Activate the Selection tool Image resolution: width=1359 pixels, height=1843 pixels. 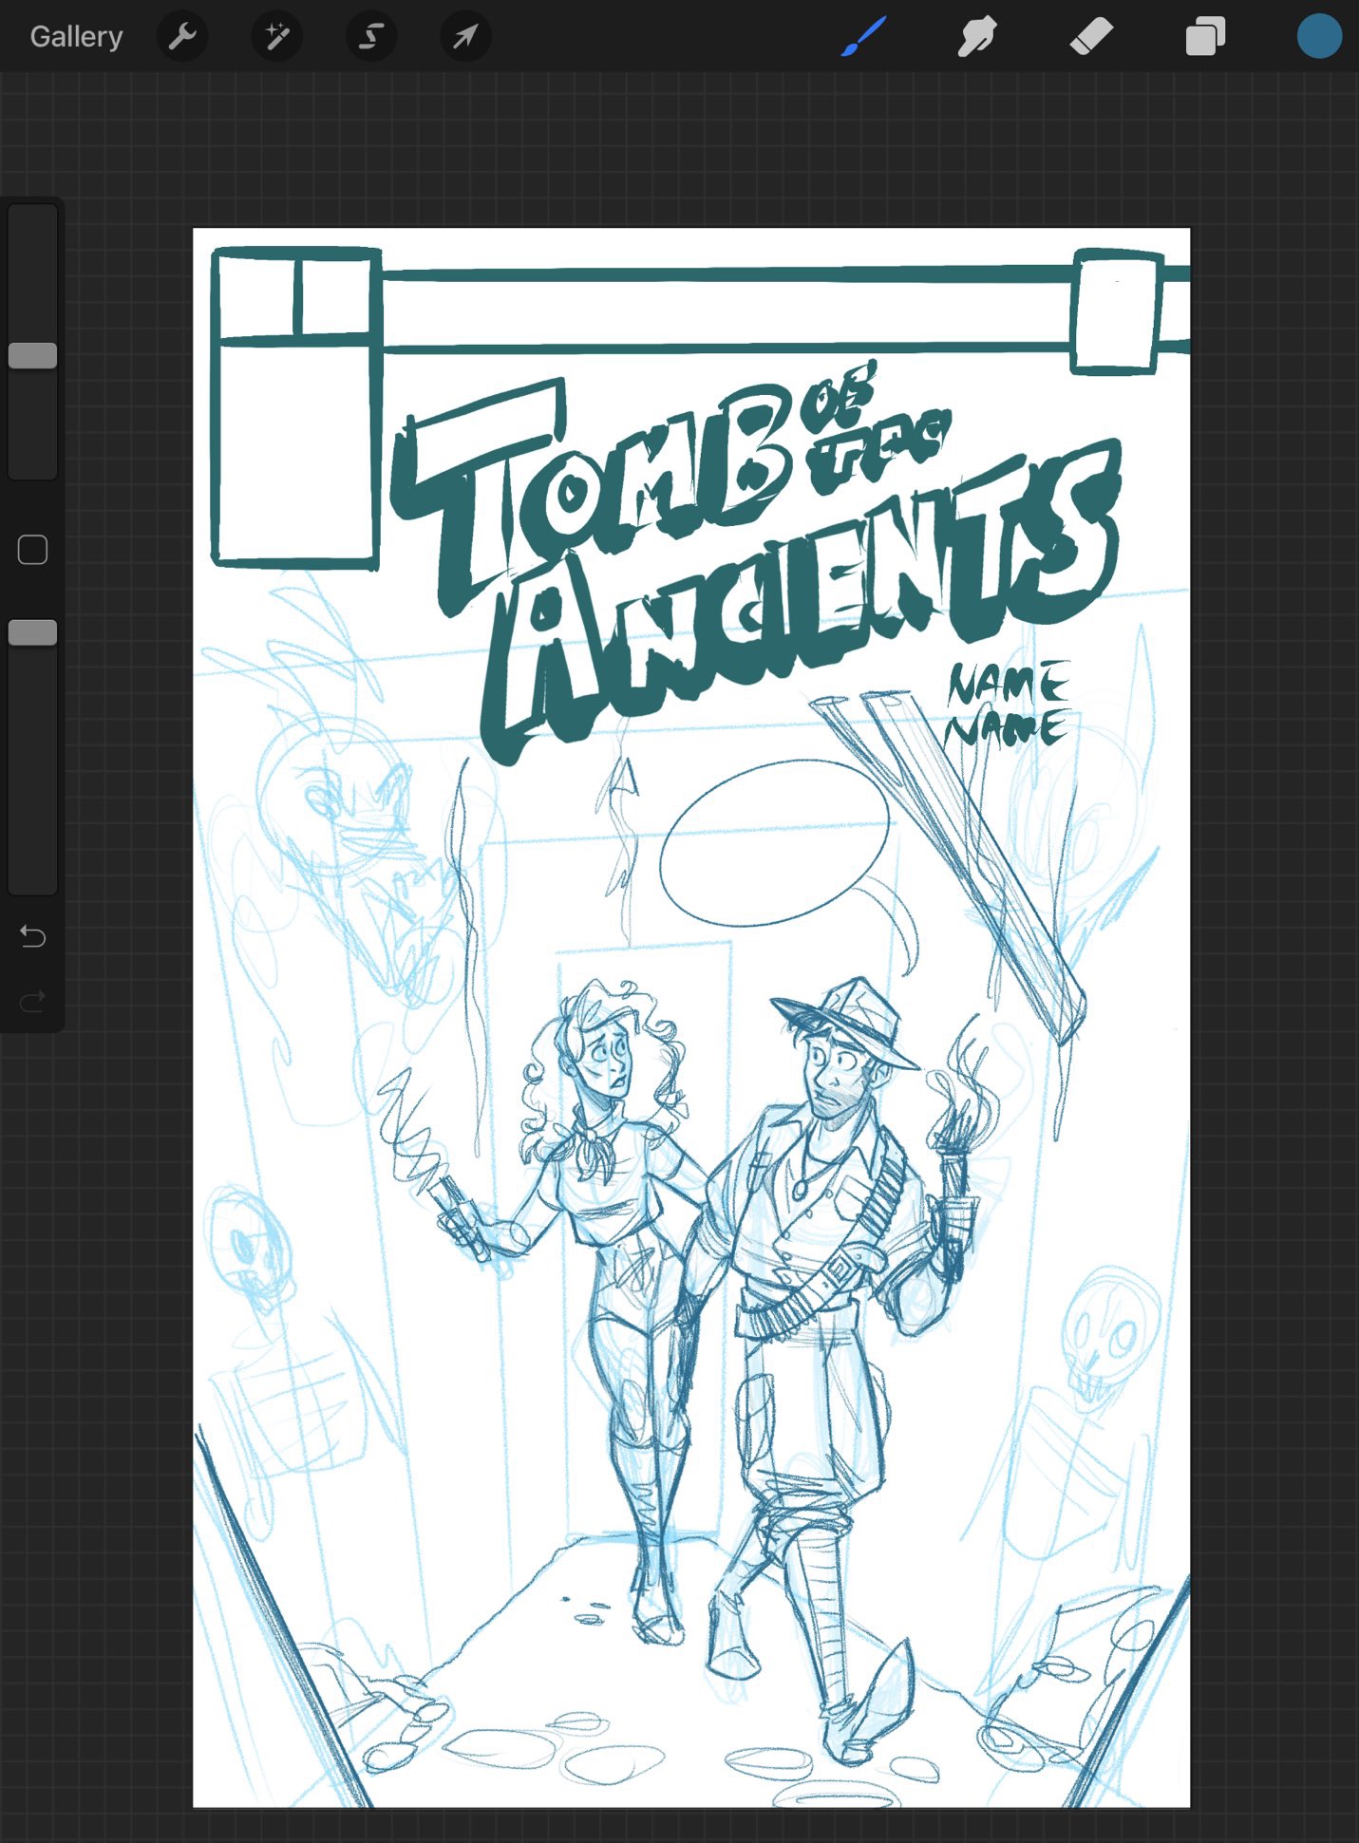point(370,37)
